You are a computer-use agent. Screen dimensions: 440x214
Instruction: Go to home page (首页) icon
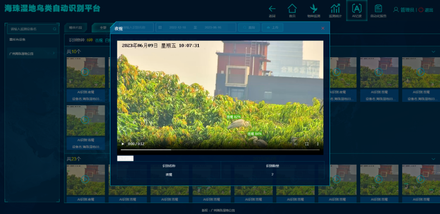tap(292, 9)
